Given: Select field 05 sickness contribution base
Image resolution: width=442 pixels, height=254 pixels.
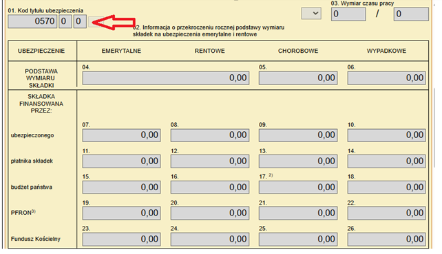Looking at the screenshot, I should (x=298, y=78).
